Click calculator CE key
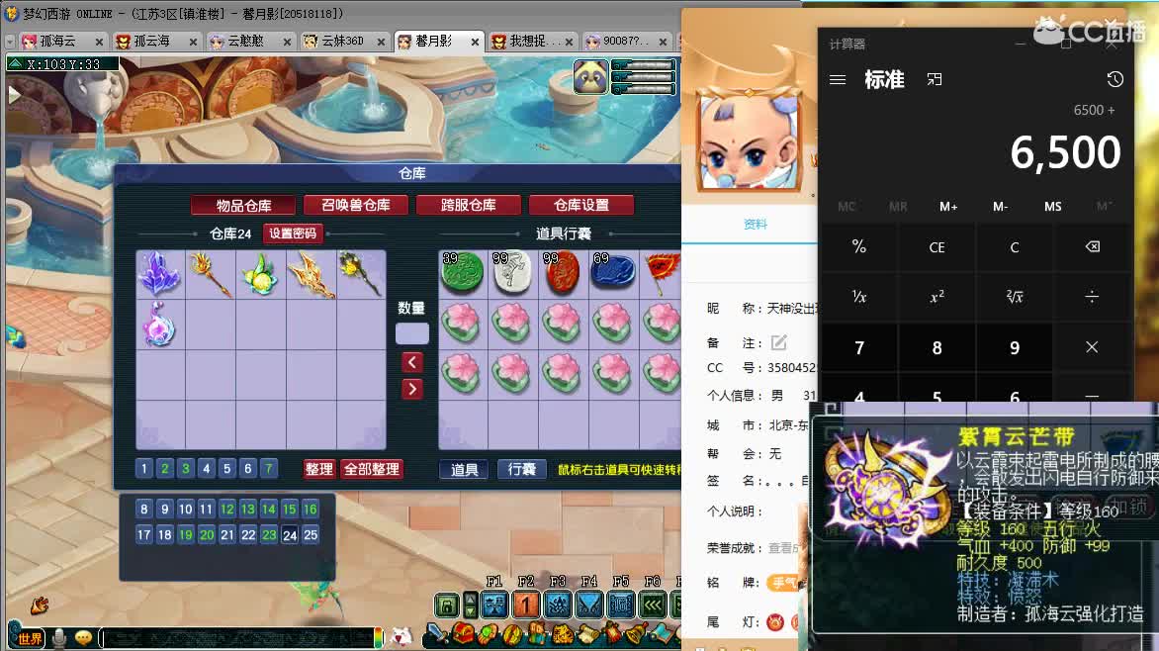Screen dimensions: 1159x651 [936, 246]
